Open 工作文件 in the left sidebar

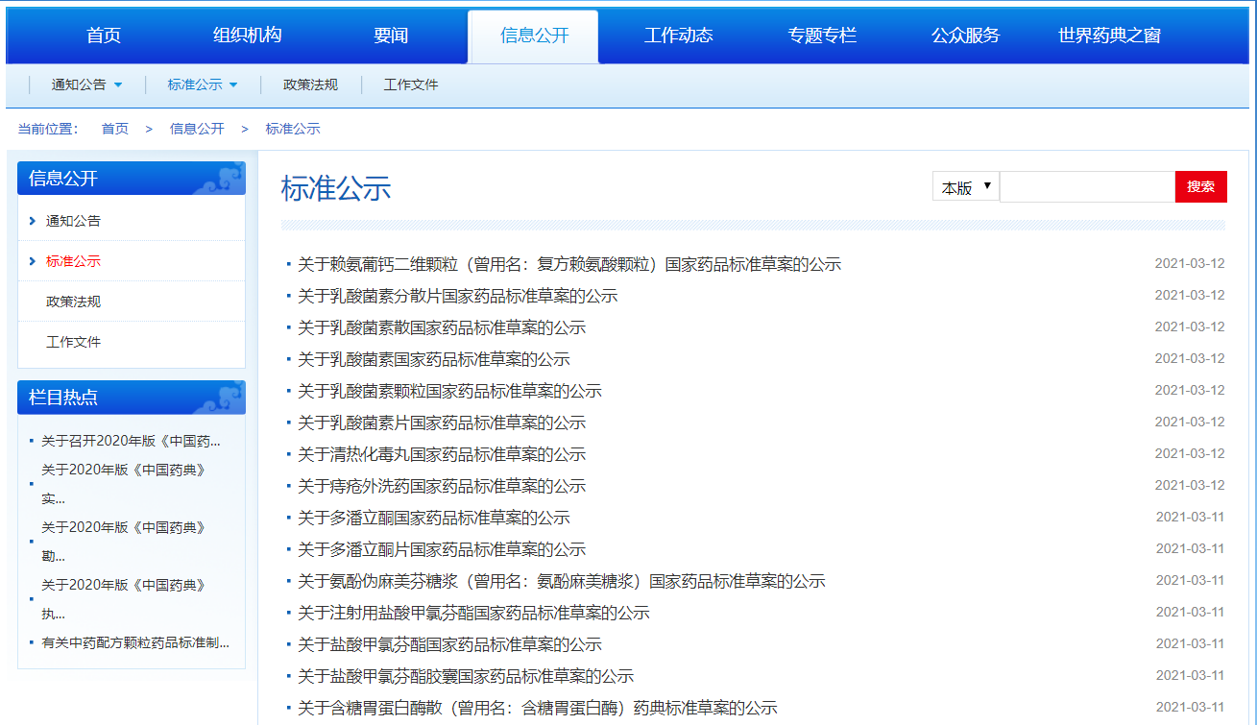tap(73, 342)
